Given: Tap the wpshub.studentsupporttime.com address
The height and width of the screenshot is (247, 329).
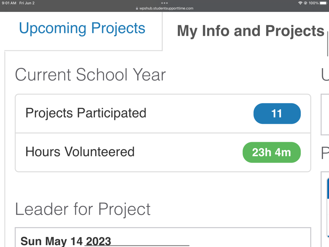Looking at the screenshot, I should pos(166,8).
